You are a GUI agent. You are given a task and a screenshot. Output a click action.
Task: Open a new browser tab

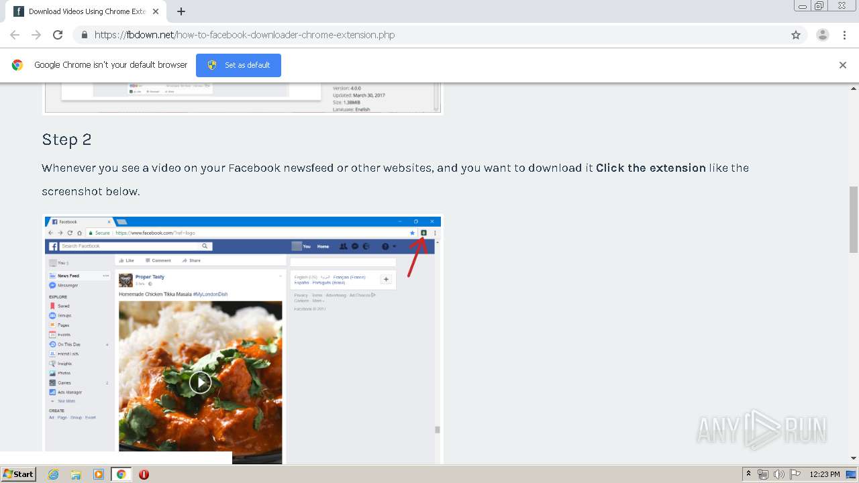[x=181, y=11]
